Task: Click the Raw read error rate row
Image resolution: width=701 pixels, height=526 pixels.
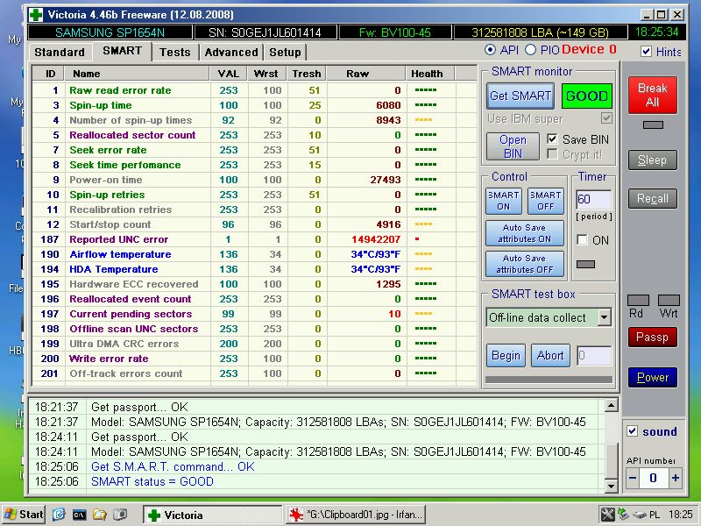Action: pos(255,90)
